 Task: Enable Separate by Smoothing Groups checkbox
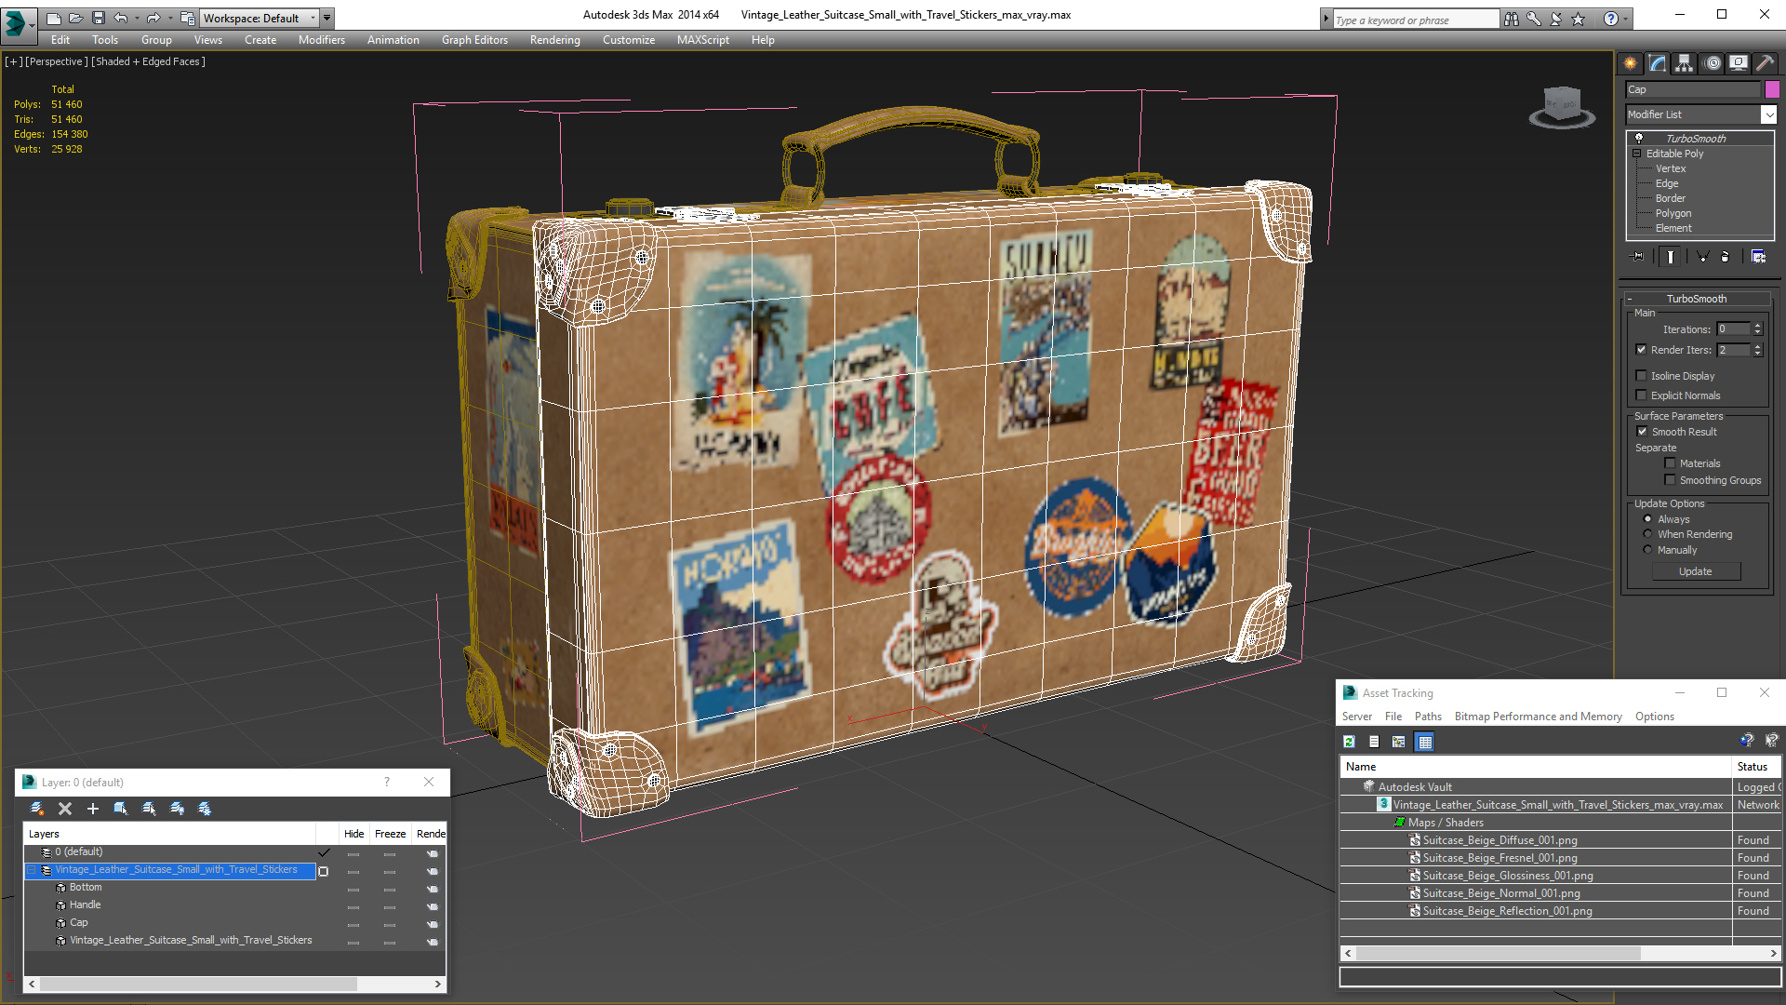click(1670, 480)
